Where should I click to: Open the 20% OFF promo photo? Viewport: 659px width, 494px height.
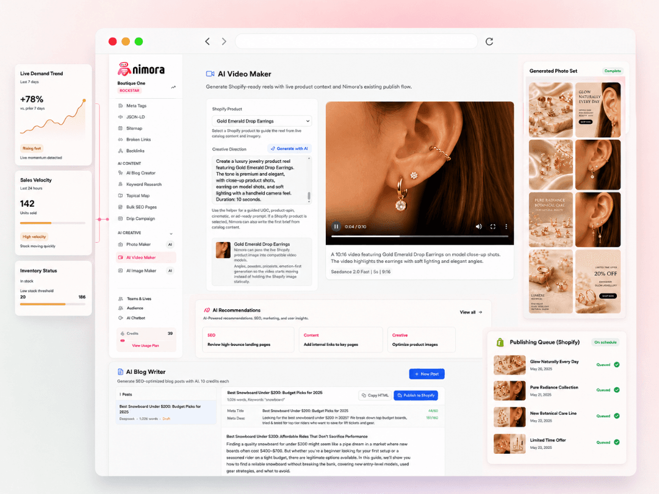click(597, 281)
